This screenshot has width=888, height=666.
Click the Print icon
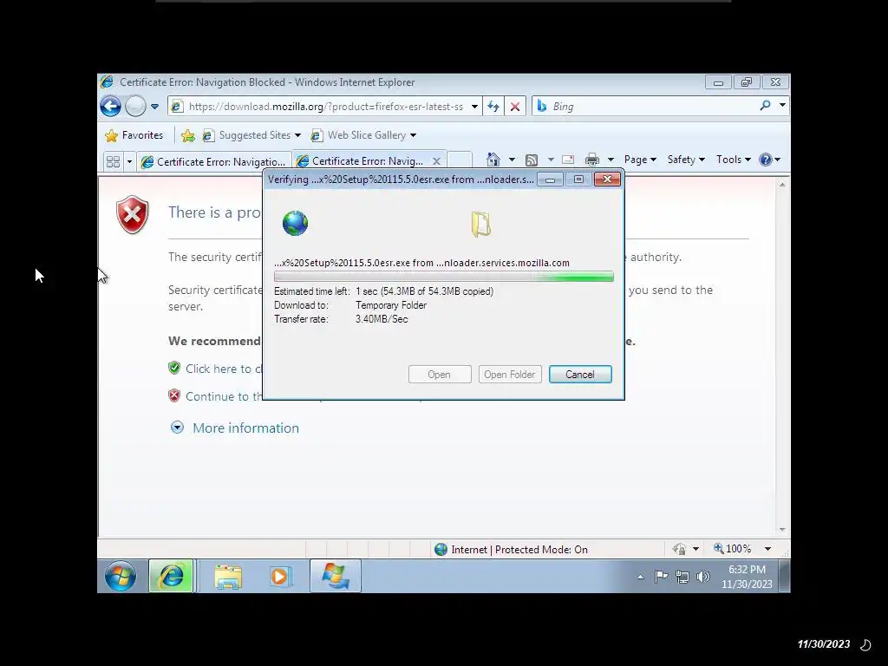(x=592, y=160)
